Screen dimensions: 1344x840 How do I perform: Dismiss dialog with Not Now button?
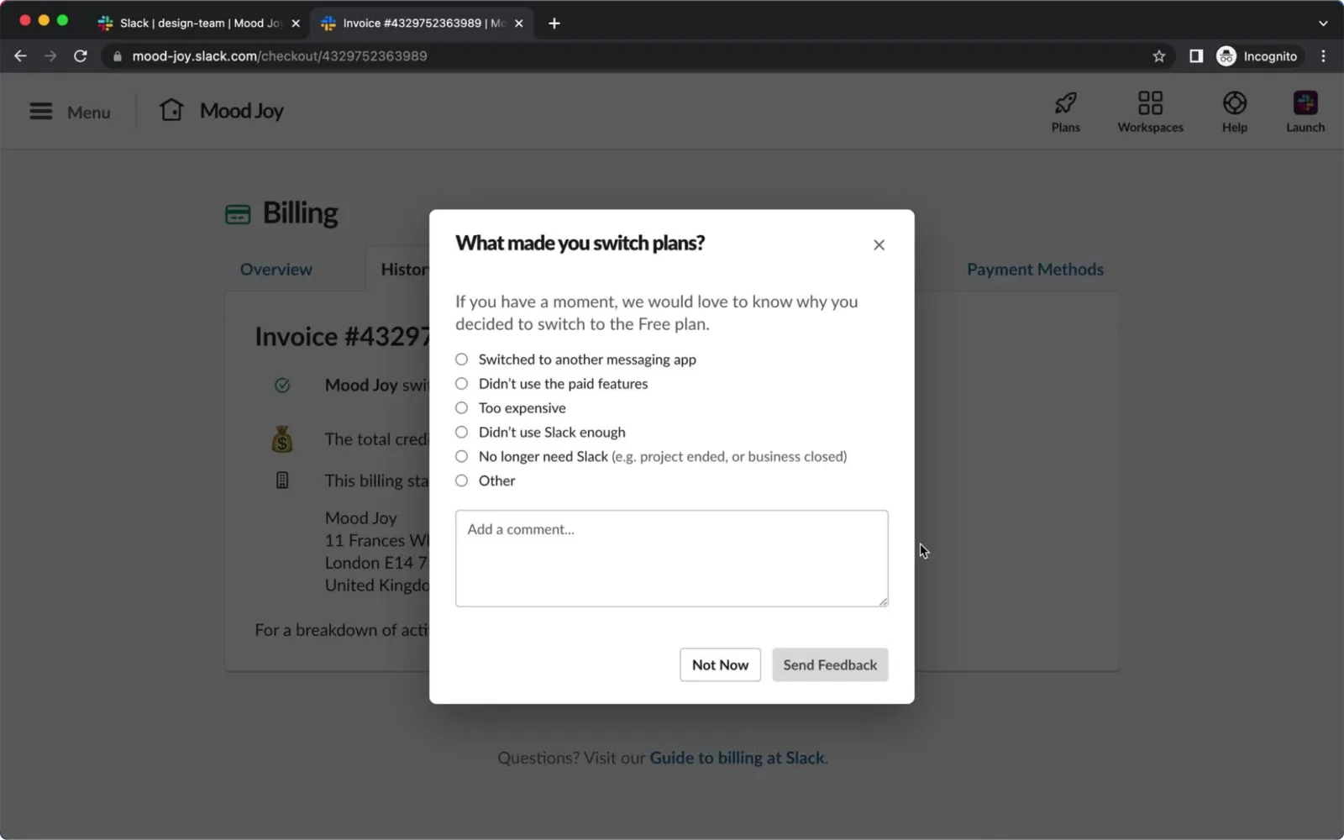tap(720, 664)
